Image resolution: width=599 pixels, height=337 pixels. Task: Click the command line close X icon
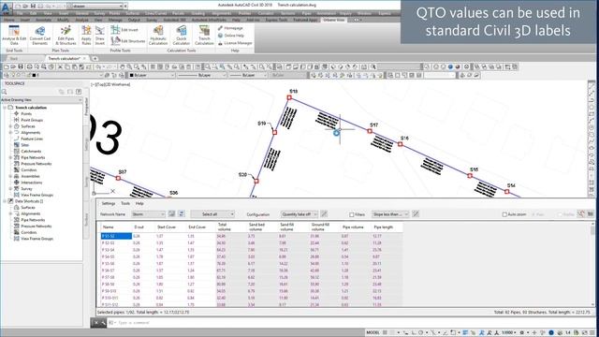coord(96,323)
